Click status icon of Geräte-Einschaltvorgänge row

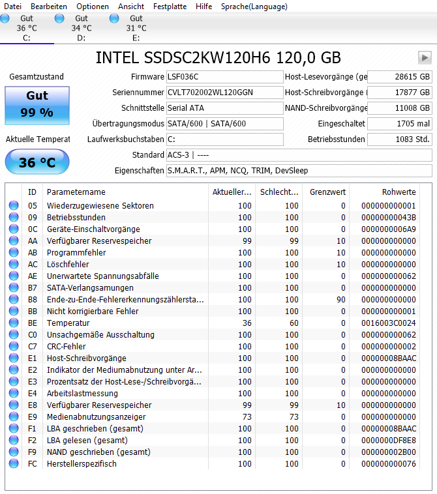pyautogui.click(x=14, y=229)
